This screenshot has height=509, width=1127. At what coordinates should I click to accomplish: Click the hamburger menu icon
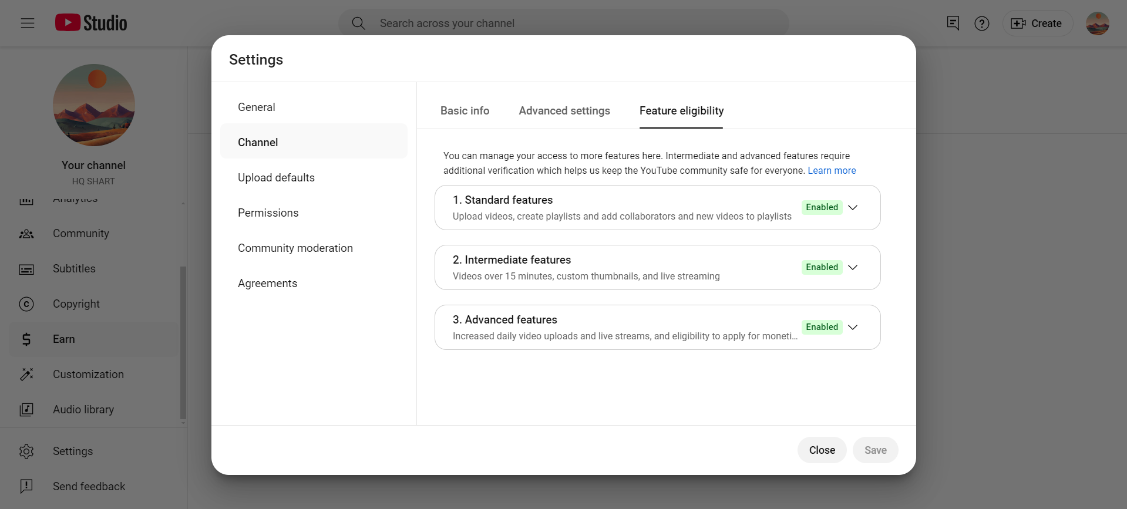tap(28, 23)
